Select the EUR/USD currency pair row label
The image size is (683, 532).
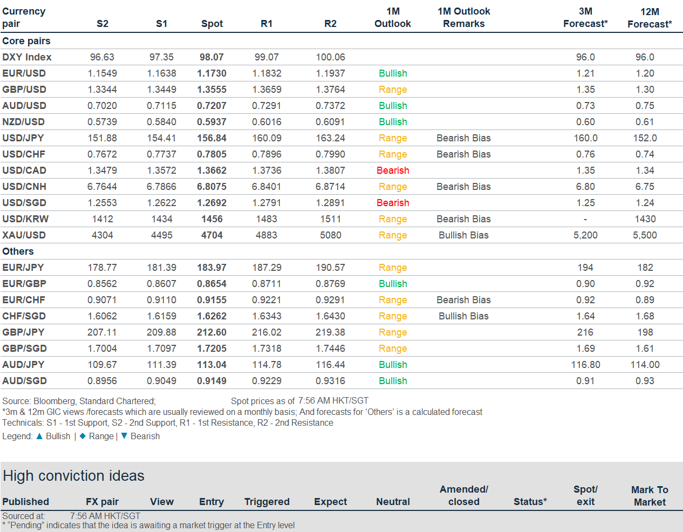pos(24,73)
